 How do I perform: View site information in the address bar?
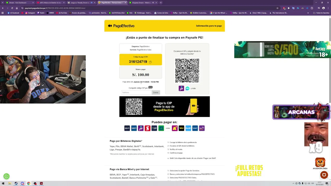pos(22,8)
